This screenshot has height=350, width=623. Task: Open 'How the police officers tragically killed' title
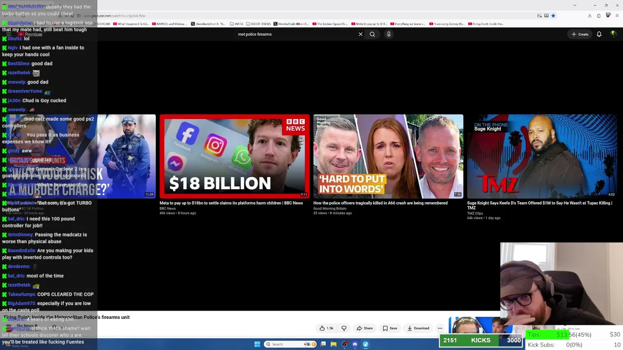tap(381, 203)
